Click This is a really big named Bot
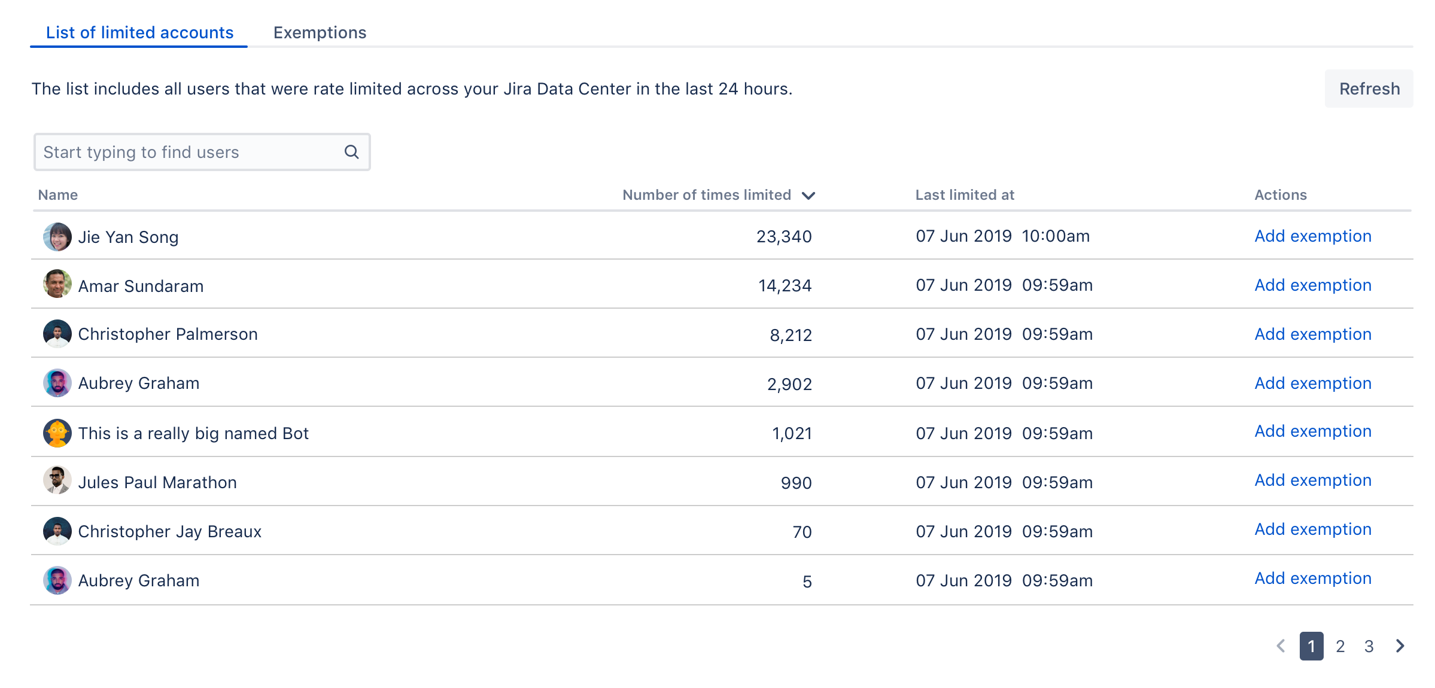Screen dimensions: 1435x688 193,434
